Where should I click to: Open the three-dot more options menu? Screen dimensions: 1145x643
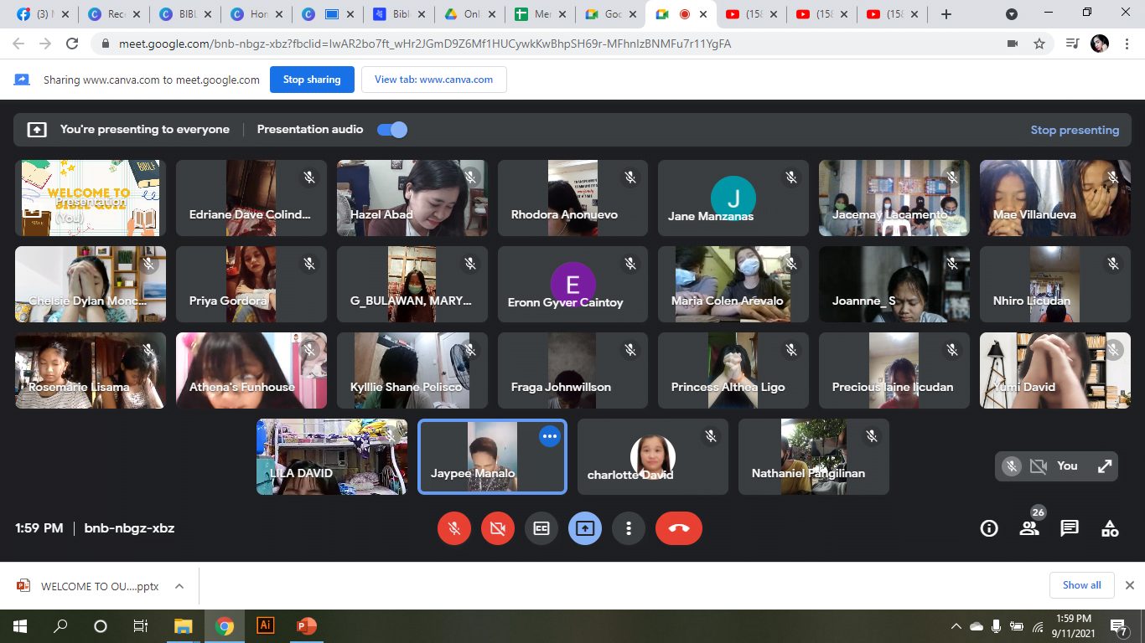click(629, 528)
